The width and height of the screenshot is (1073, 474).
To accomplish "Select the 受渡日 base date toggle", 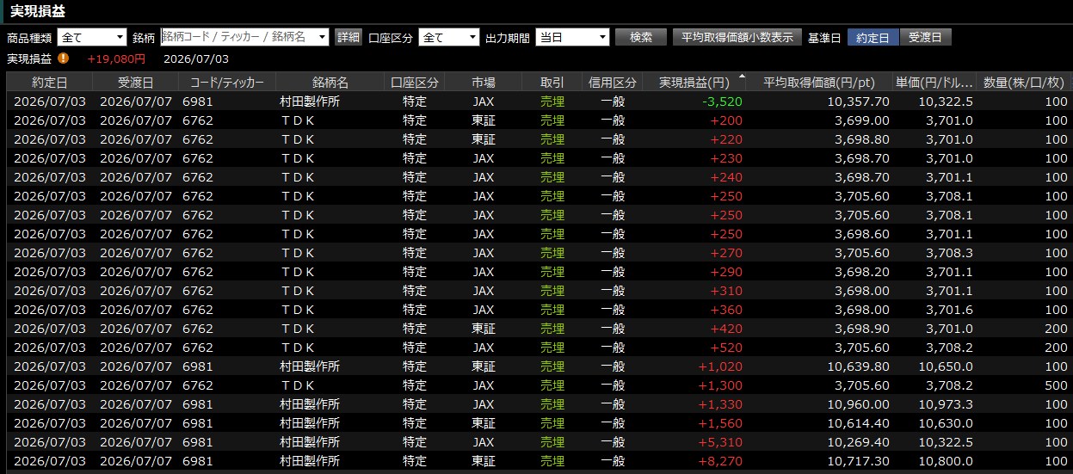I will pos(925,37).
